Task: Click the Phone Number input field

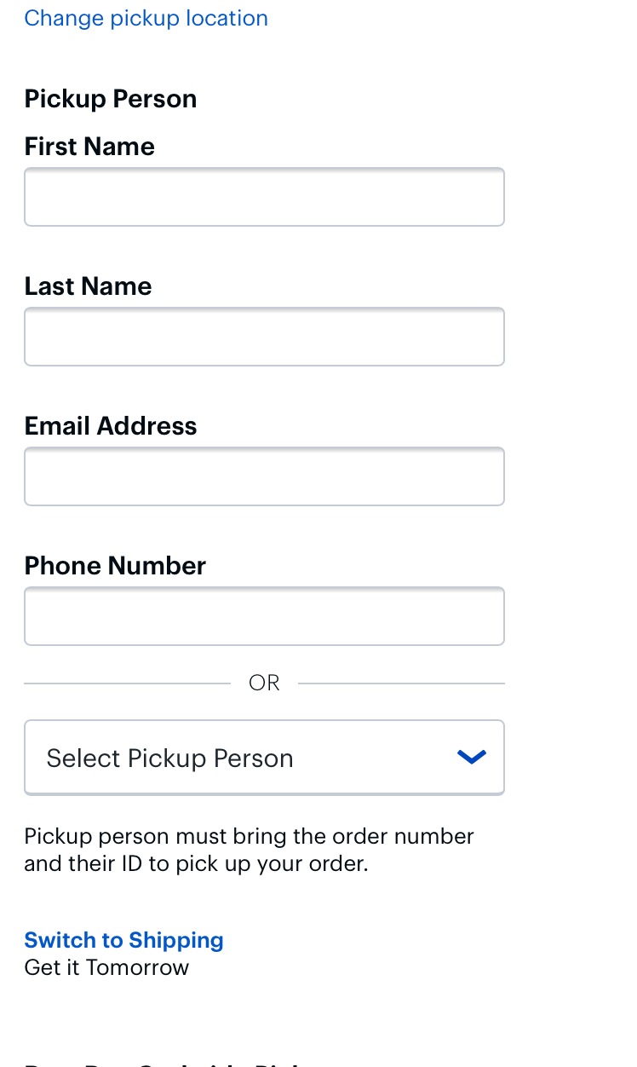Action: coord(264,616)
